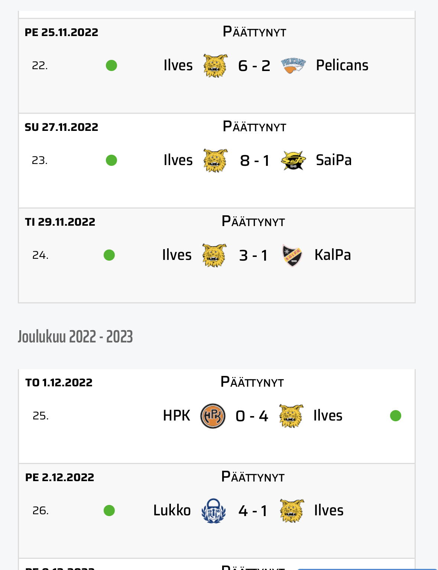
Task: Open the 6 - 2 score result
Action: (x=254, y=66)
